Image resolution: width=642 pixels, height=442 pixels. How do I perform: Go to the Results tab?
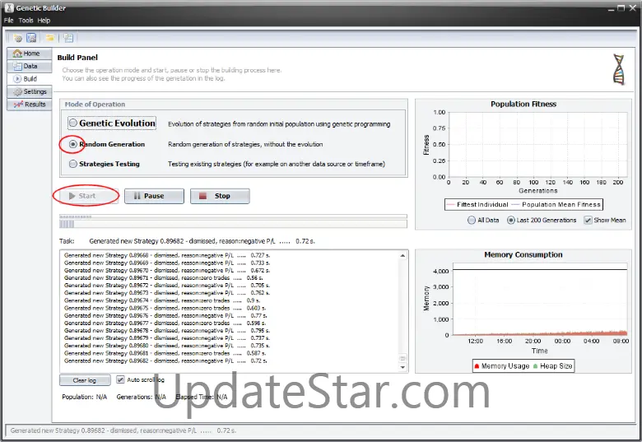tap(30, 105)
